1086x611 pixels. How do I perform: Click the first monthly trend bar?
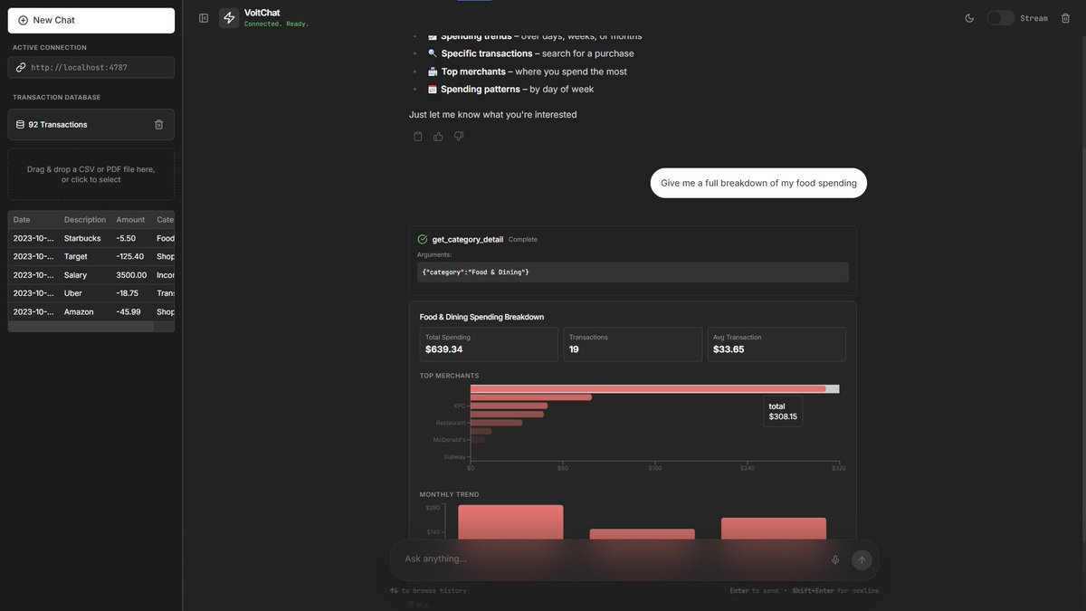click(510, 523)
